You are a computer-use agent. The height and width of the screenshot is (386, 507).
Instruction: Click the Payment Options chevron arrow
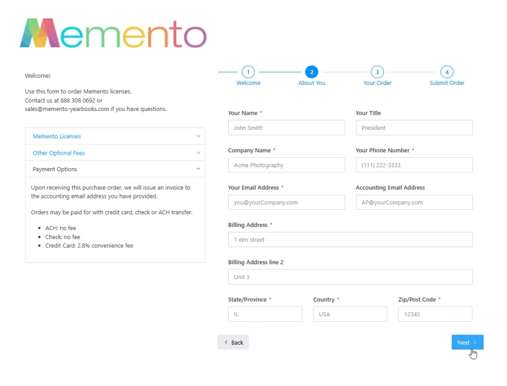(198, 169)
